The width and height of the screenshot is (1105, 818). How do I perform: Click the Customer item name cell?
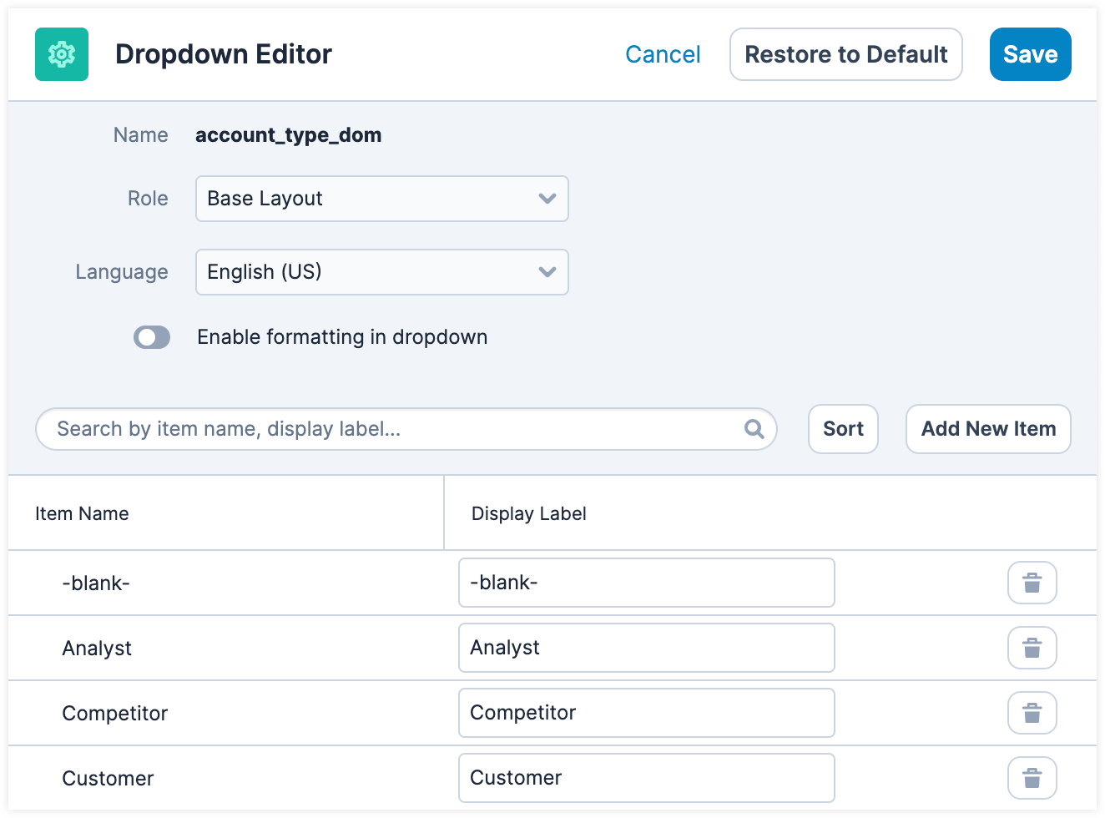point(108,779)
